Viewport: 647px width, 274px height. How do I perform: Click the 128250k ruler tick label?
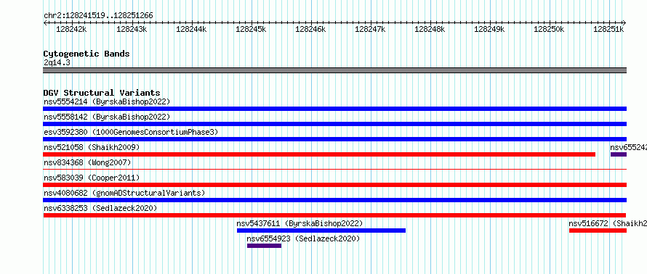click(549, 29)
